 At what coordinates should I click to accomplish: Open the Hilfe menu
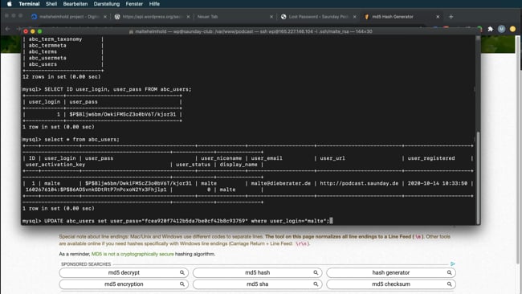[154, 4]
